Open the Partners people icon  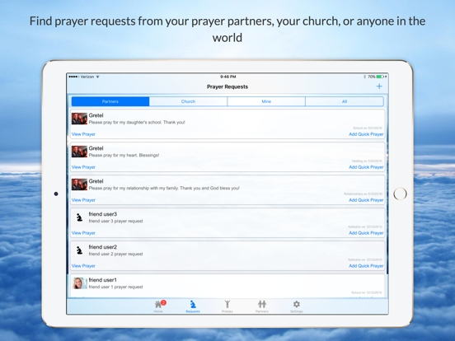262,304
